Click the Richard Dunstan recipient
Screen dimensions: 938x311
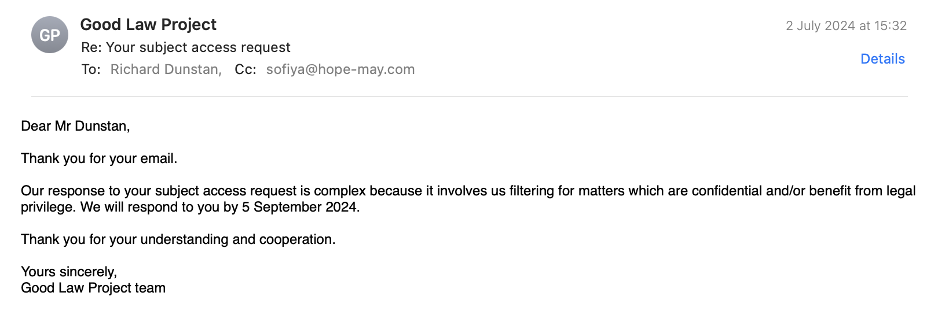[x=165, y=69]
